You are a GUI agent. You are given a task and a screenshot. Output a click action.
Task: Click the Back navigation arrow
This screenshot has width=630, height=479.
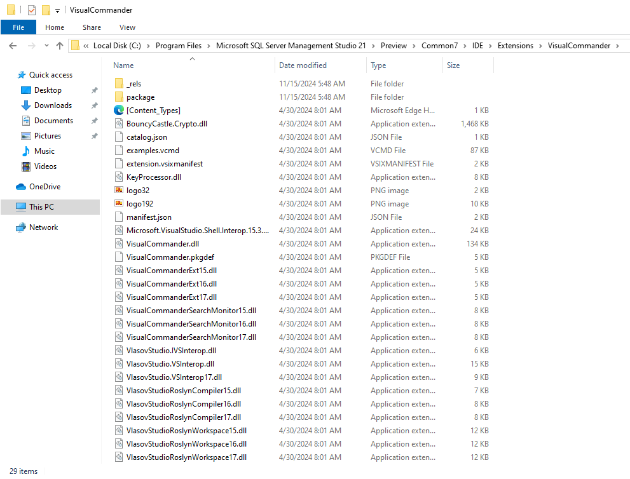coord(13,46)
